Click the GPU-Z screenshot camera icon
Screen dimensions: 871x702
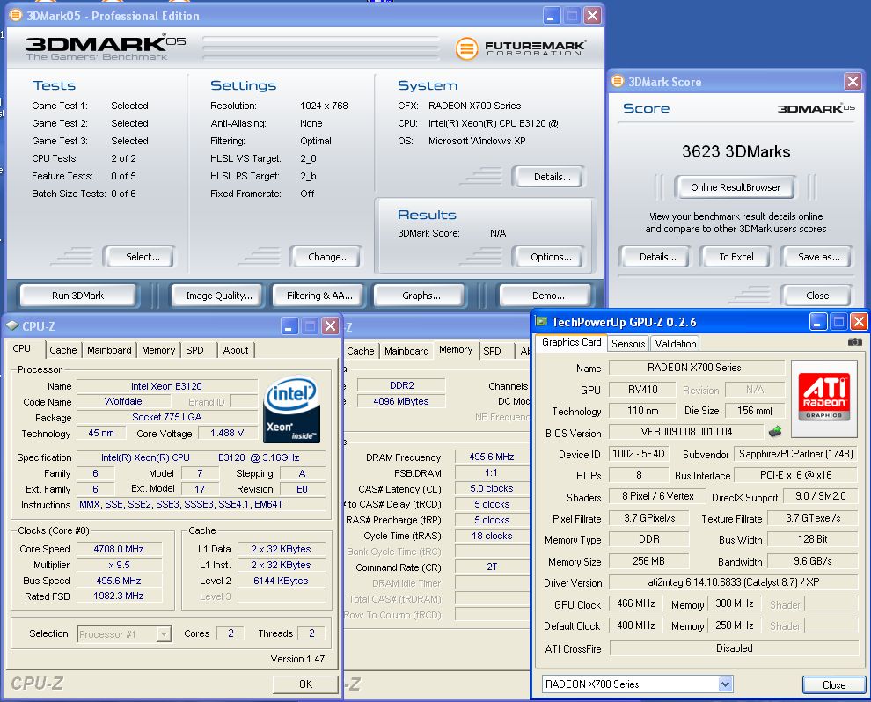point(855,341)
